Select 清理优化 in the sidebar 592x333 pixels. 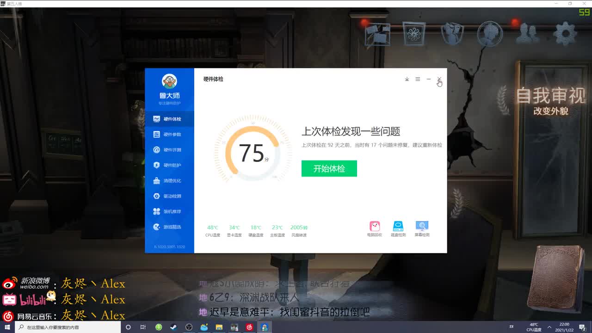pyautogui.click(x=169, y=180)
